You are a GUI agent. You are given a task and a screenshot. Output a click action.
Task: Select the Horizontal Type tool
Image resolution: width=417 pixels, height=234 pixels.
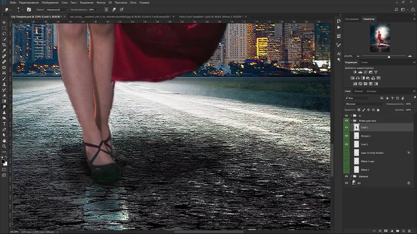[x=4, y=124]
